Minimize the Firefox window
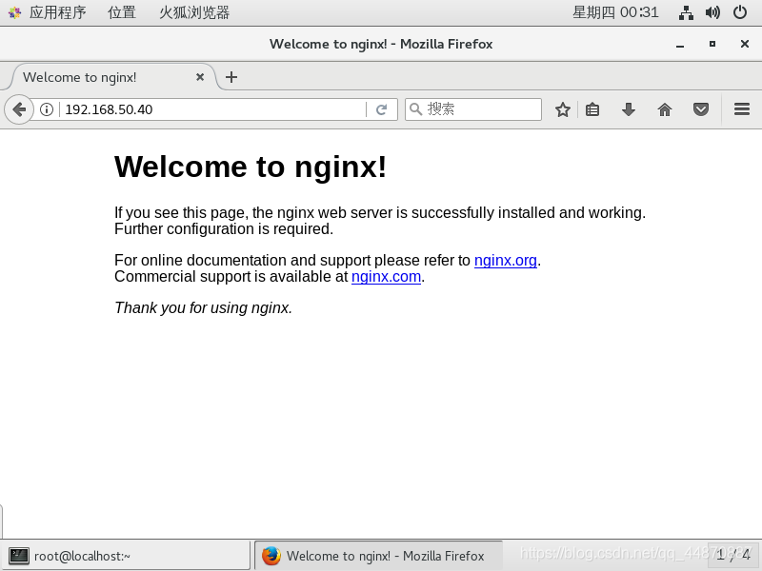Viewport: 762px width, 571px height. [680, 44]
